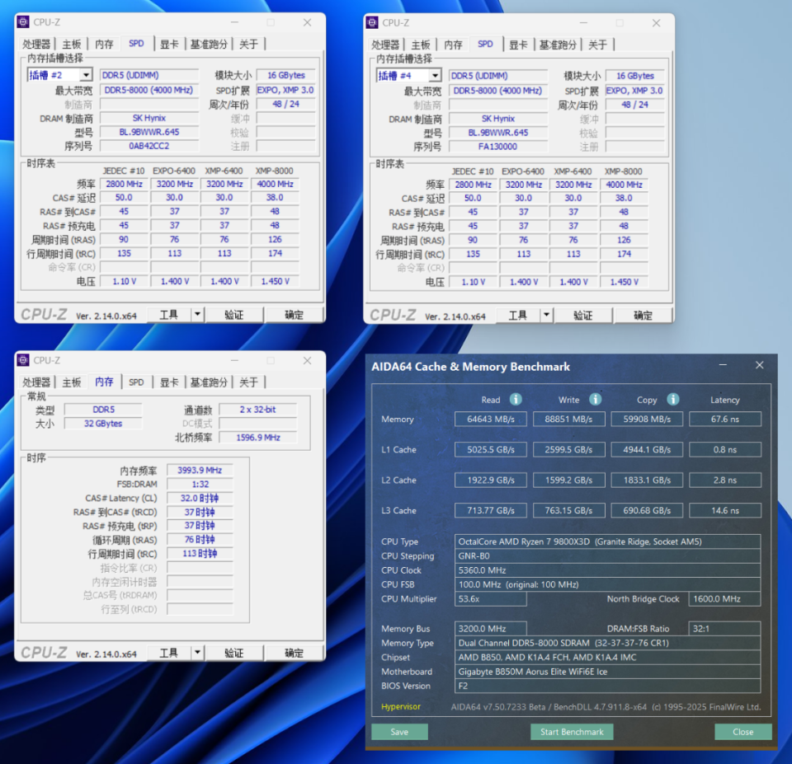Click 北桥频率 value 1596.9 MHz
The image size is (792, 764).
point(258,438)
